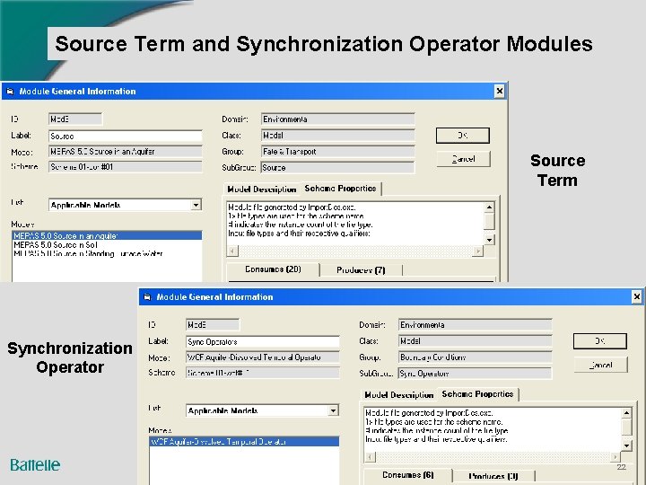Select WCF Aquifer-Dissolved Temporal Operator in the models list

point(244,441)
